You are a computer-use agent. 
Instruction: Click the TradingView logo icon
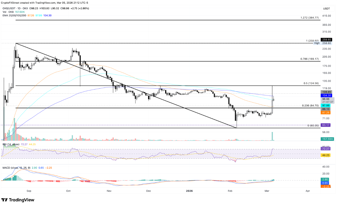5,200
